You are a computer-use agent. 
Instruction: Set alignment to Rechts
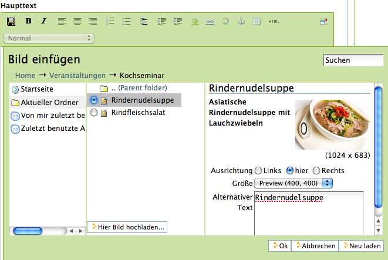pos(316,171)
